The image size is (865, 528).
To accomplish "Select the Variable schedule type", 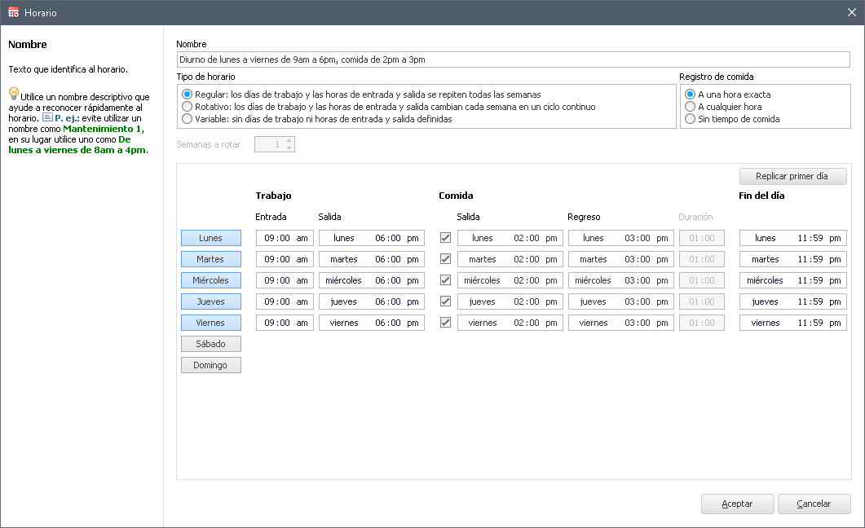I will point(188,119).
